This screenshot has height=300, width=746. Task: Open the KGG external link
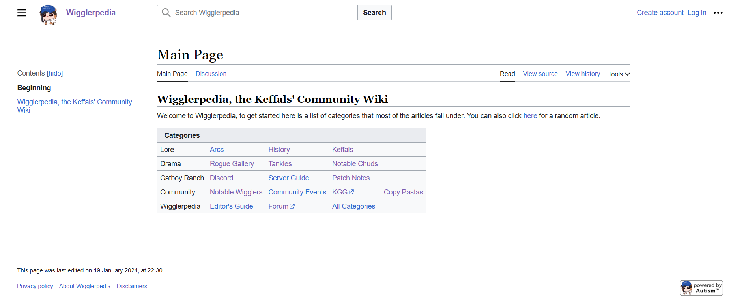point(343,192)
